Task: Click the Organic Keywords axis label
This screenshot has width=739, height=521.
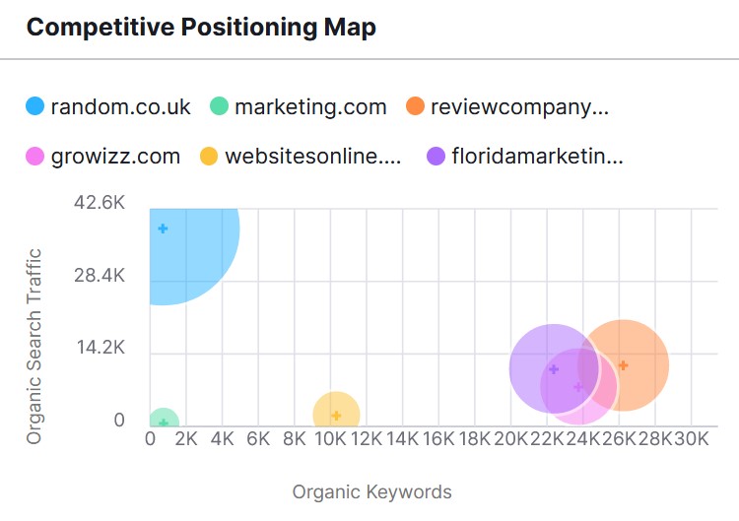Action: tap(371, 492)
